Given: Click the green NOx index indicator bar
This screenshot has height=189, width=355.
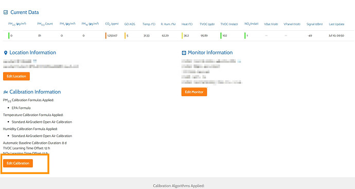Looking at the screenshot, I should click(245, 35).
